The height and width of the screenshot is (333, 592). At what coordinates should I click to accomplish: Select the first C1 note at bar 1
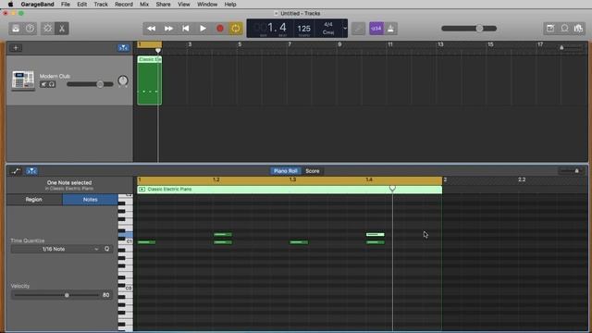[x=146, y=242]
